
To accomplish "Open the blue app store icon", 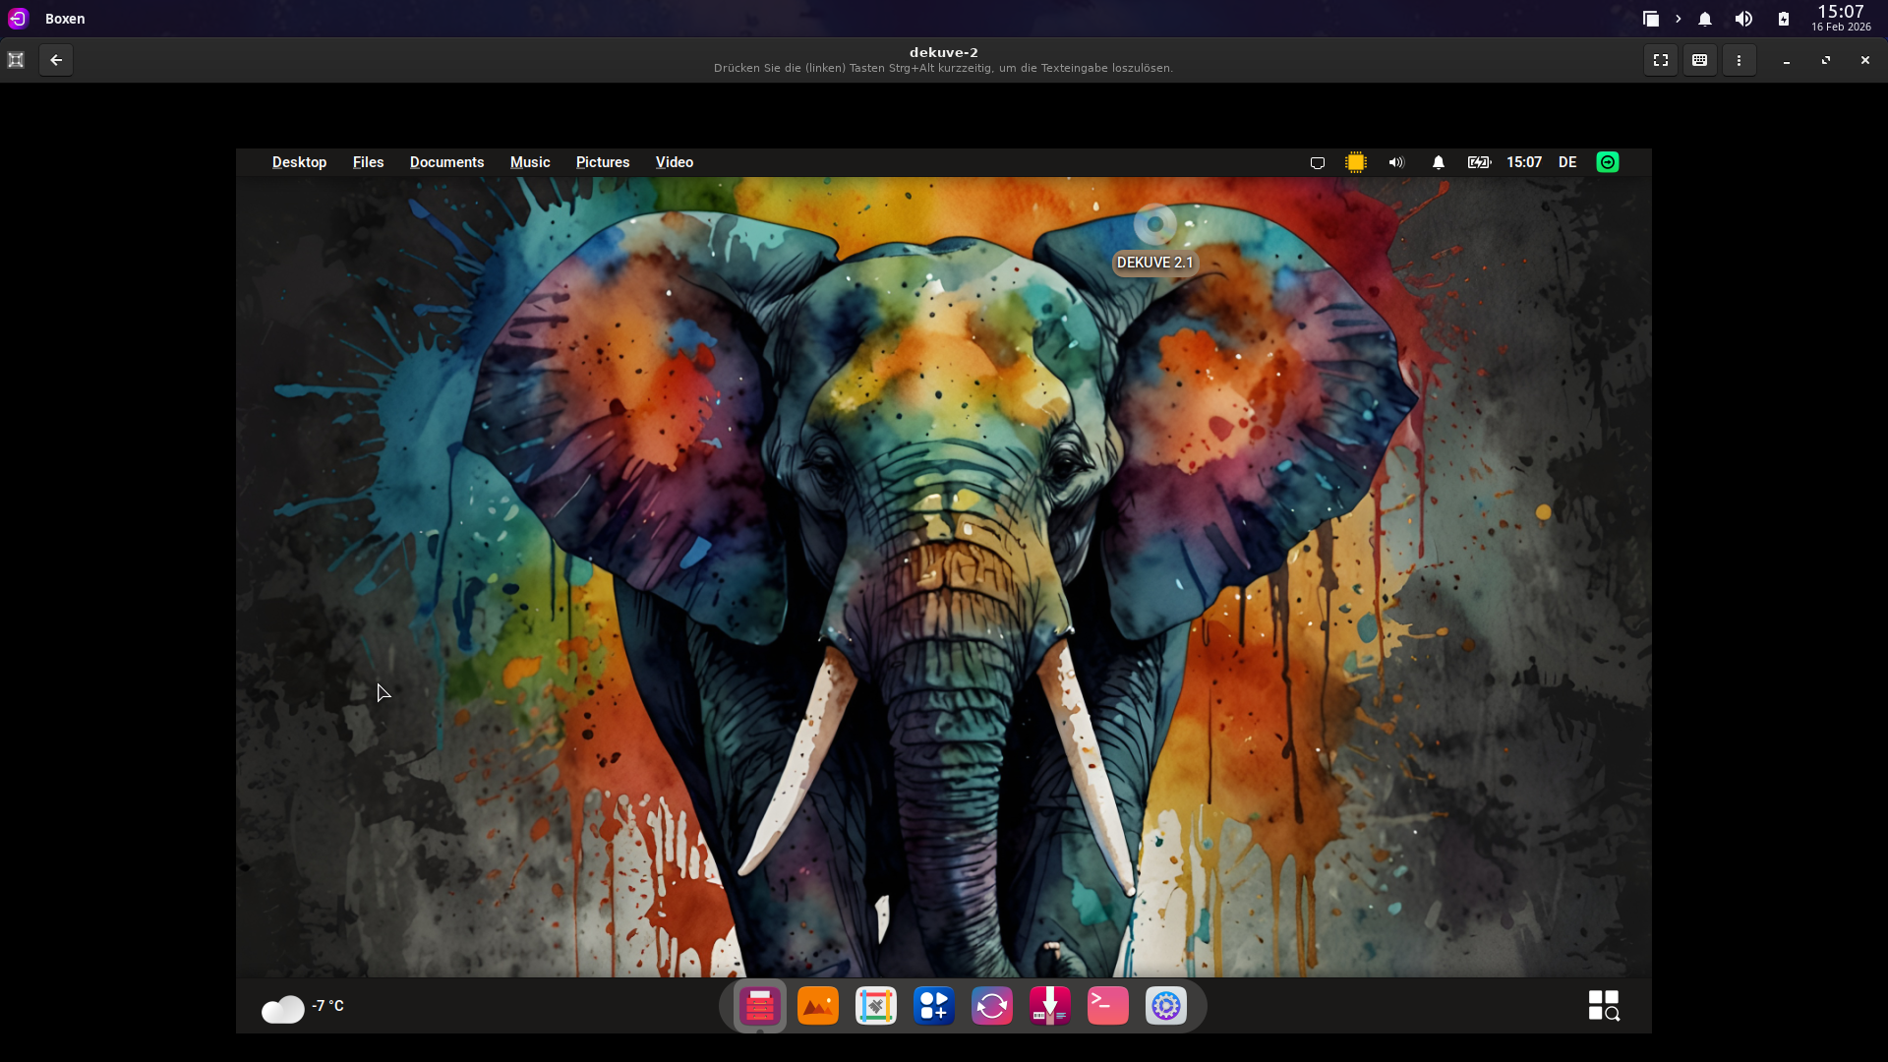I will [934, 1006].
